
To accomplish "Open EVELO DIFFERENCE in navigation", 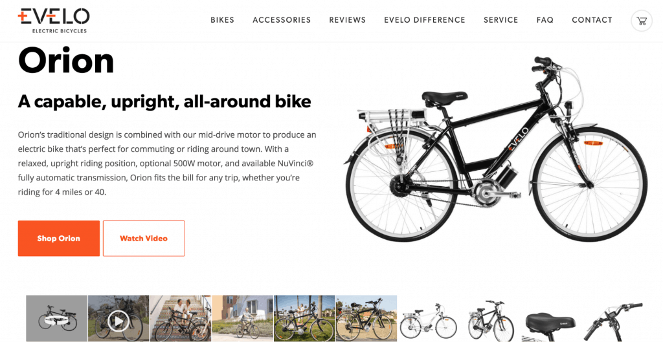I will click(425, 20).
